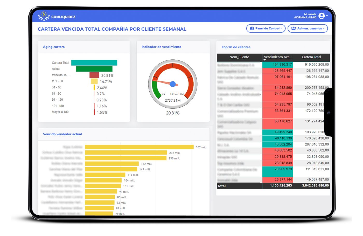Screen dimensions: 363x236
Task: Select the 114 mill. vendor bar
Action: [x=105, y=175]
